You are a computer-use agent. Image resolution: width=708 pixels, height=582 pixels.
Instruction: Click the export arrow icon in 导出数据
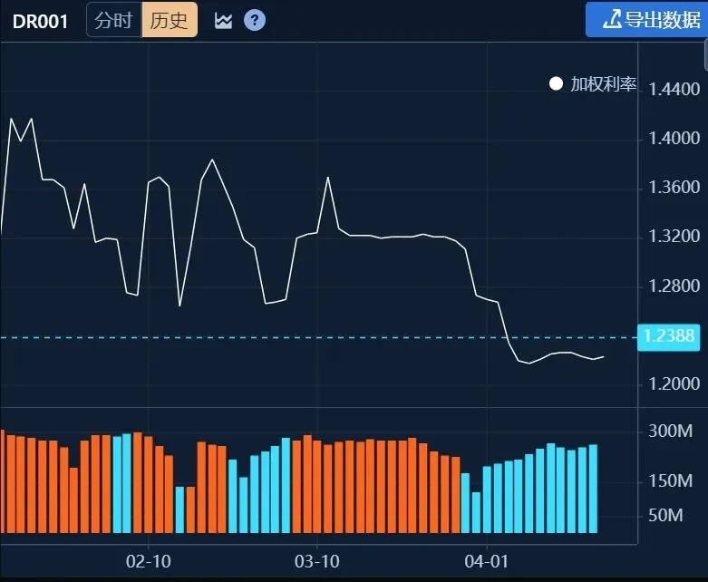(x=612, y=20)
